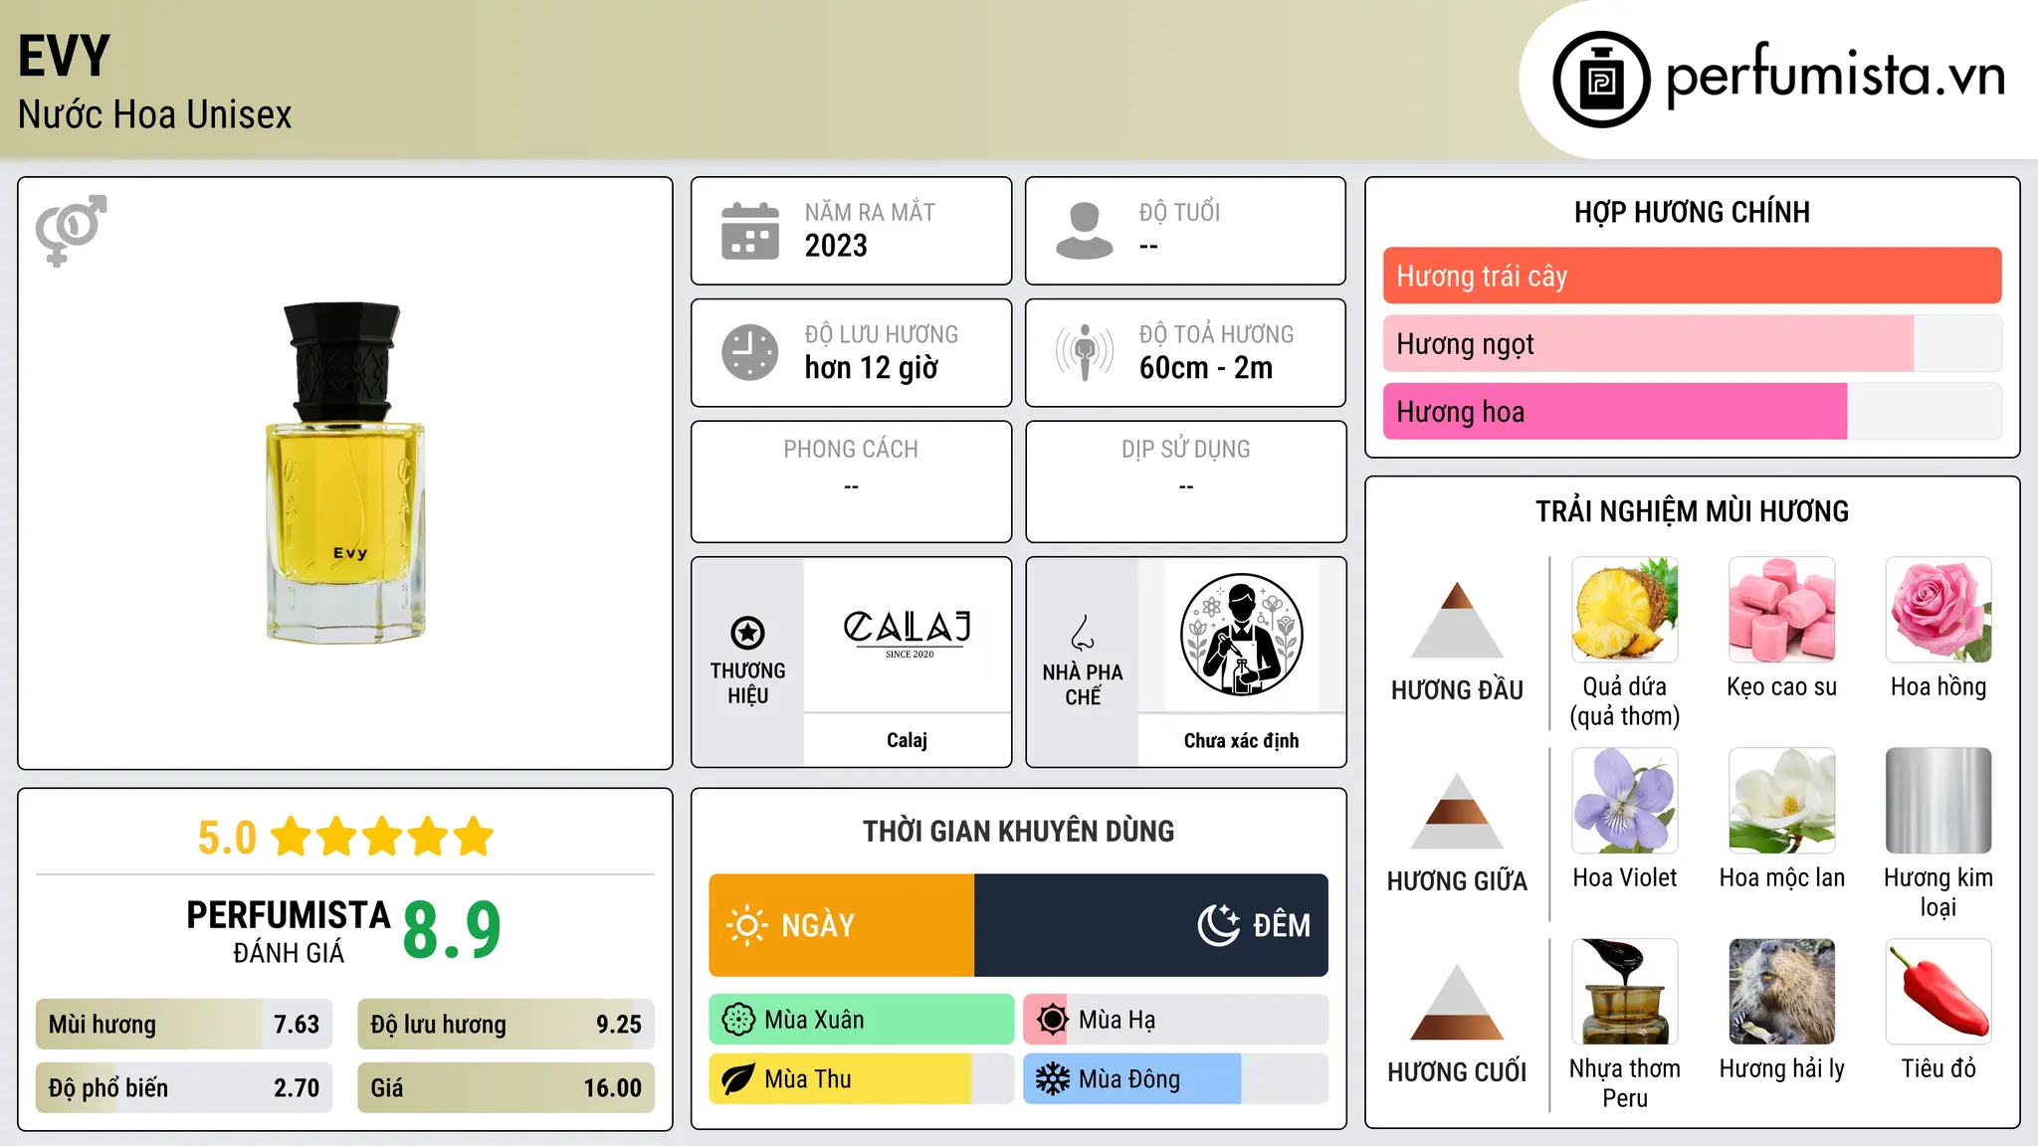Image resolution: width=2038 pixels, height=1146 pixels.
Task: Click the perfumista.vn site name
Action: [1835, 76]
